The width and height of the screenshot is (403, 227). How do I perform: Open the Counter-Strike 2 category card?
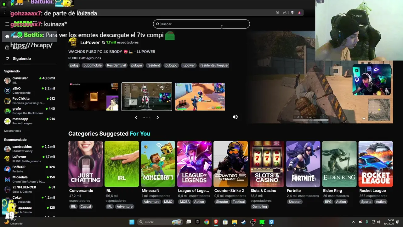(x=230, y=164)
